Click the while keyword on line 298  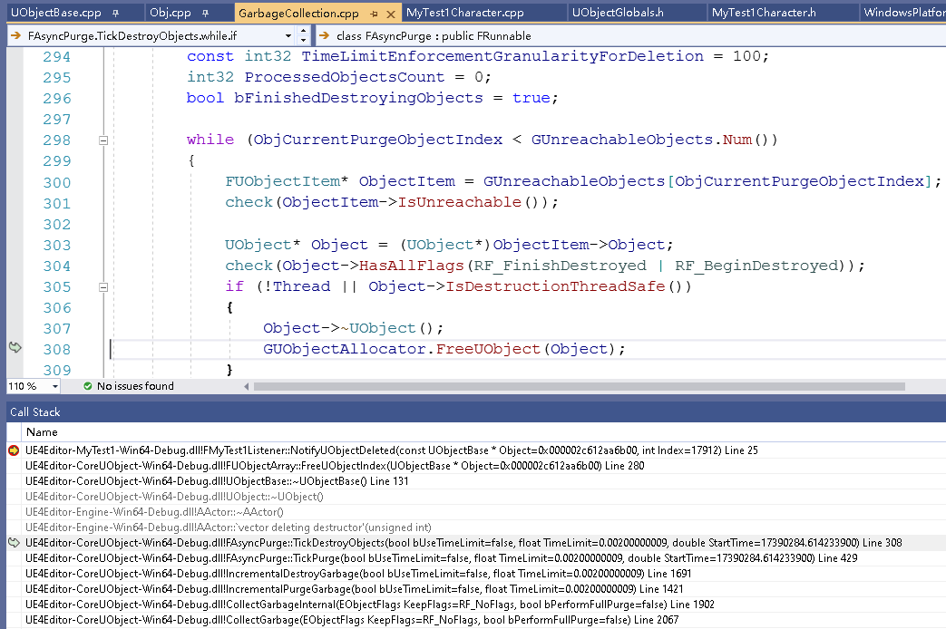coord(210,140)
